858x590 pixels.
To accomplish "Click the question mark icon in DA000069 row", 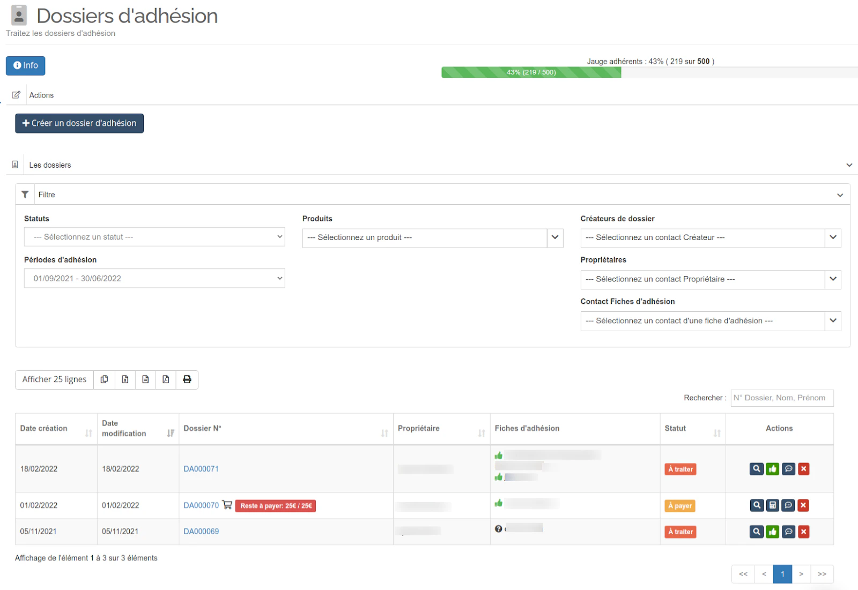I will point(498,529).
